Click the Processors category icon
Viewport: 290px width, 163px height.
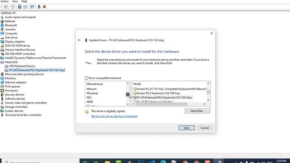(2, 91)
